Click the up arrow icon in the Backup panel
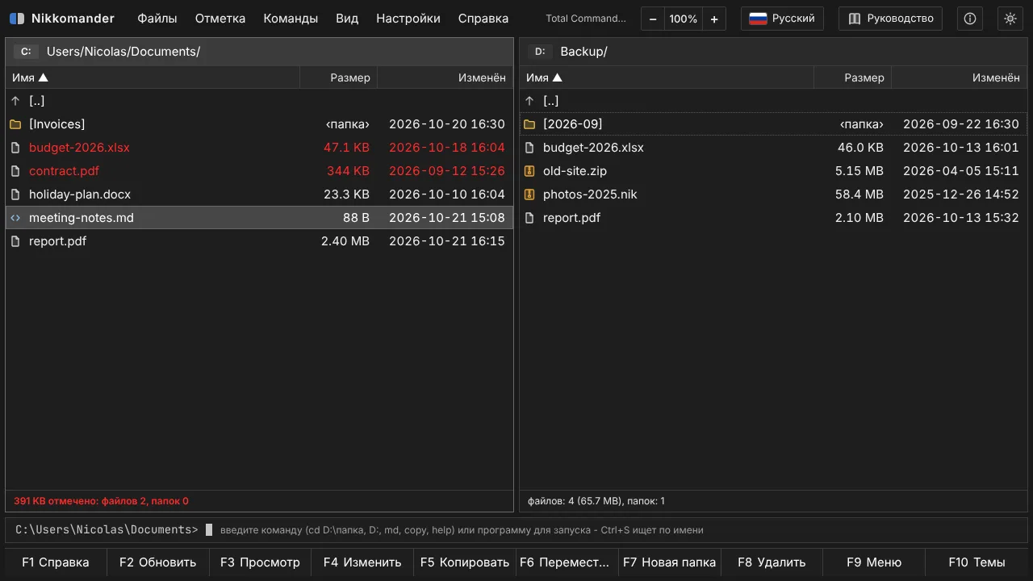 529,101
